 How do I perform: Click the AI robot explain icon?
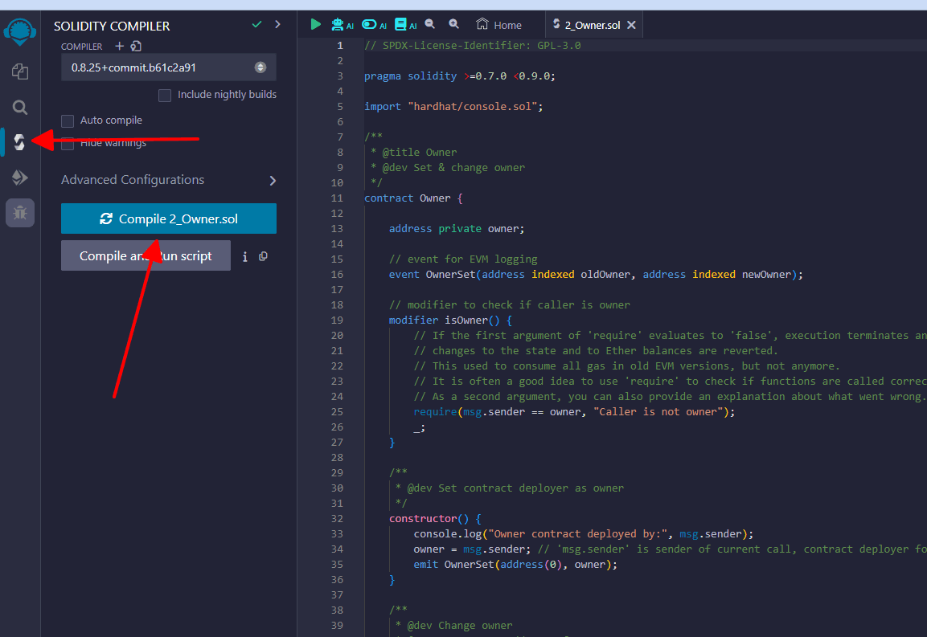coord(338,24)
